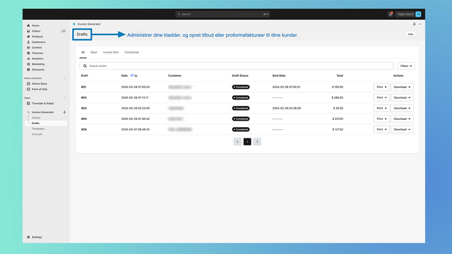Open Download dropdown for draft #D5
The width and height of the screenshot is (452, 254).
click(x=402, y=130)
